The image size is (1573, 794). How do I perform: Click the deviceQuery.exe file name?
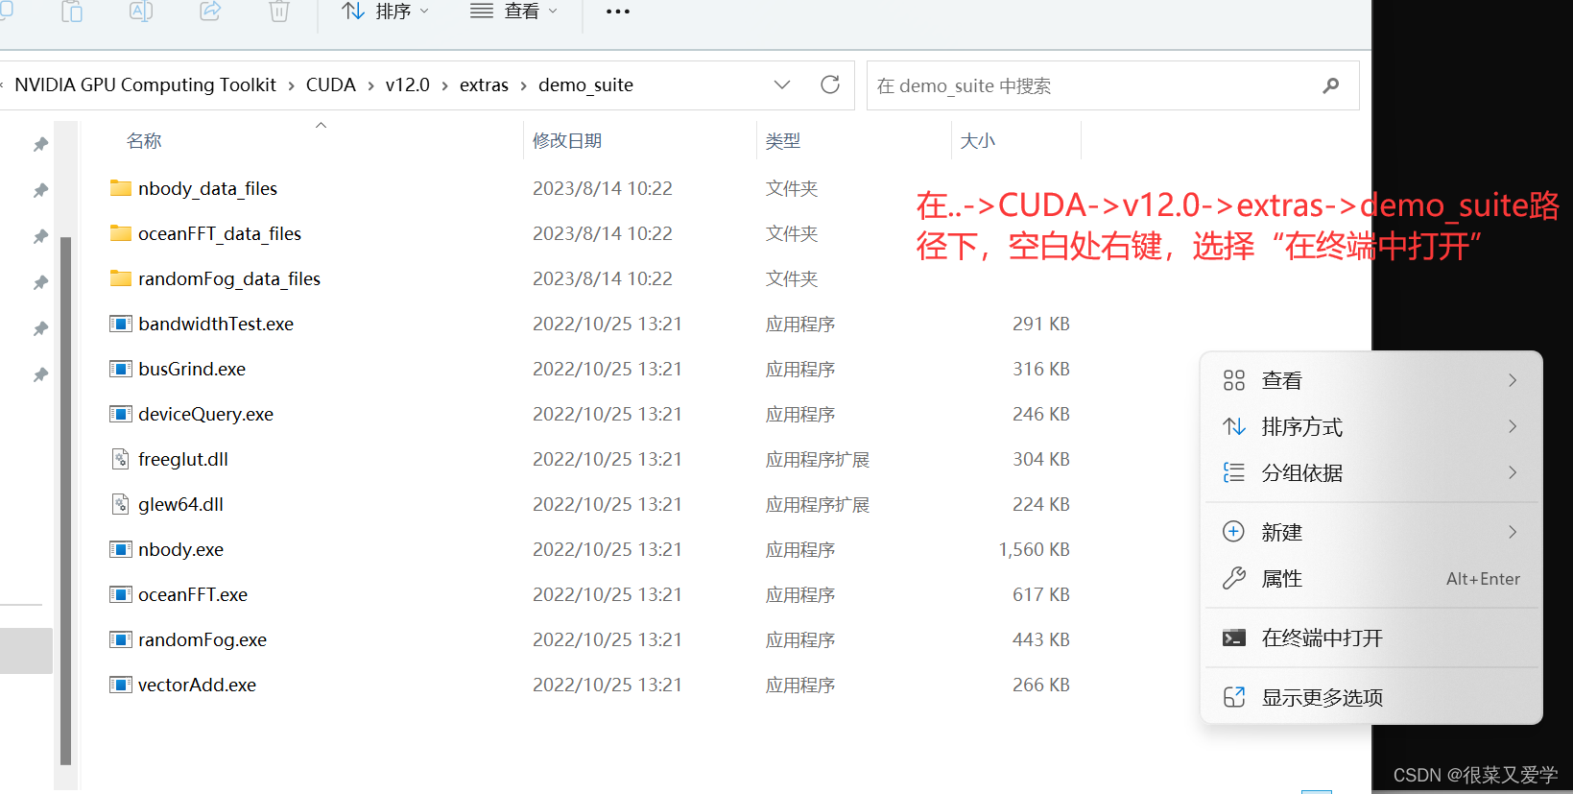pos(205,414)
